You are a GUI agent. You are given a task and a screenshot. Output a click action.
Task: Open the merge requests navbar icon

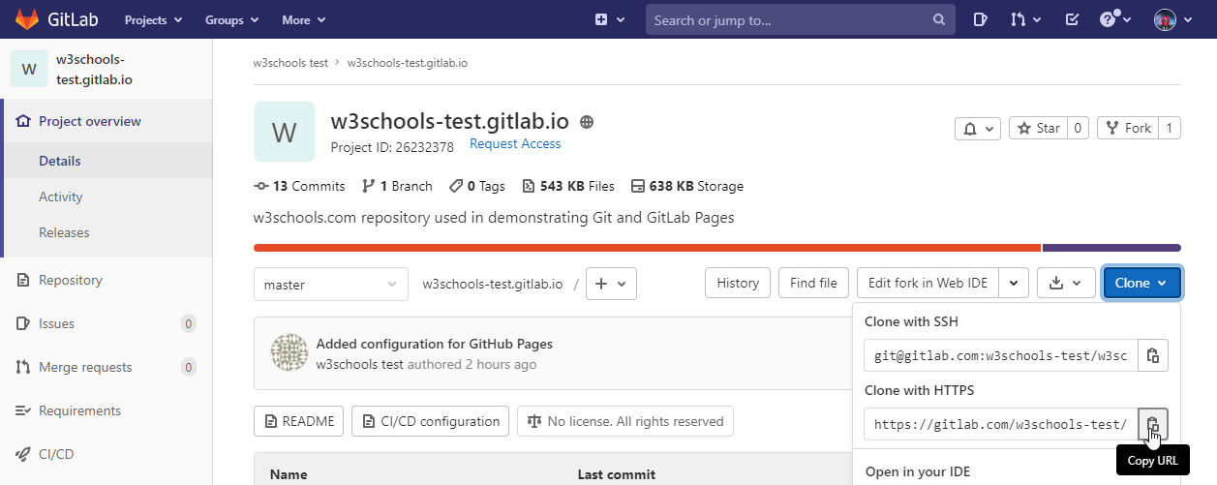coord(1025,19)
